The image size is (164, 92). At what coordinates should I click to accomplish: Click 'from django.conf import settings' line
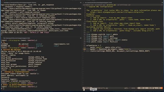coord(102,38)
